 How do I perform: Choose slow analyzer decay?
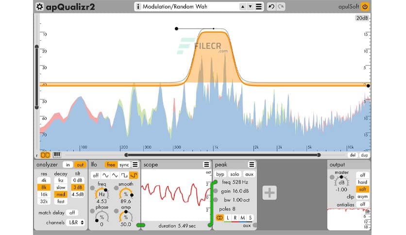click(61, 187)
